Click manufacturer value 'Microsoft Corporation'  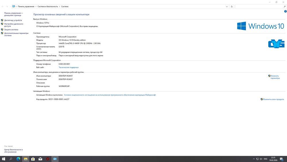point(67,37)
